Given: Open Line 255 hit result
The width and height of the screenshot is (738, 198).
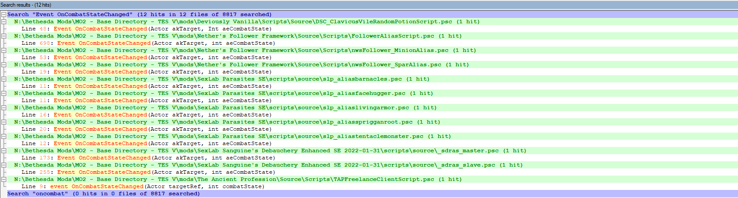Looking at the screenshot, I should pyautogui.click(x=148, y=172).
